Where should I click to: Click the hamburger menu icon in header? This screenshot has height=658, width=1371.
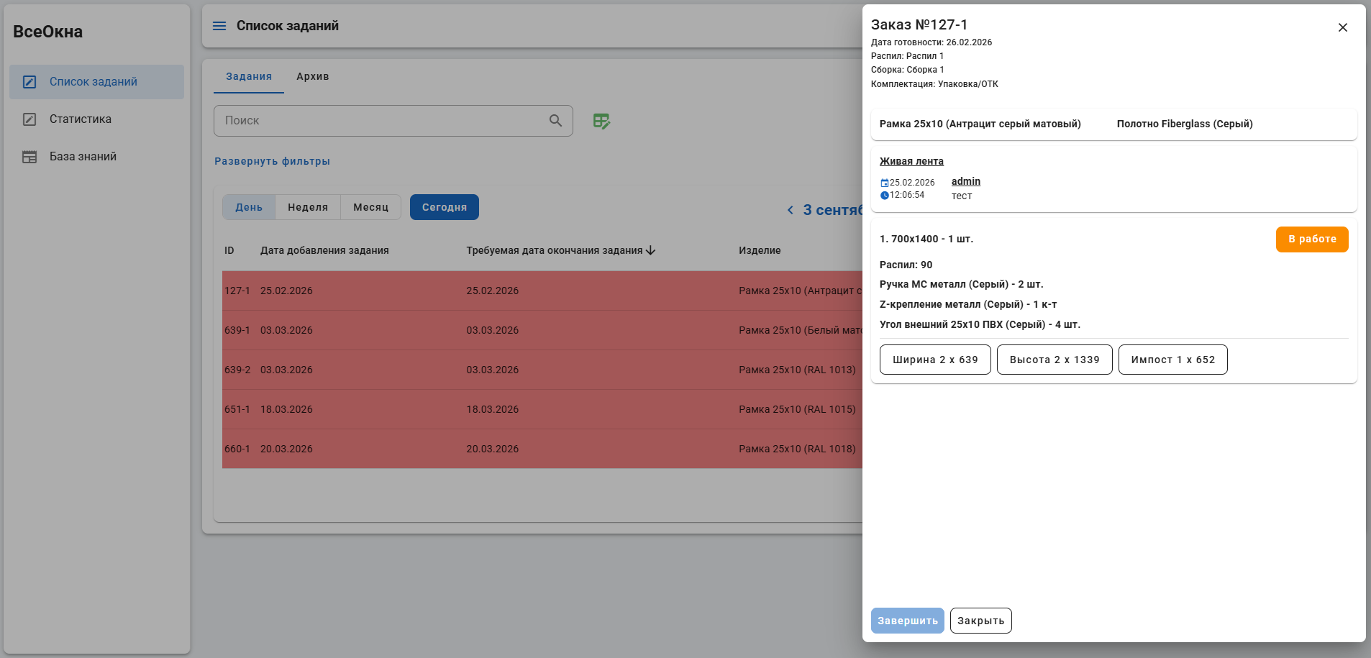point(219,26)
